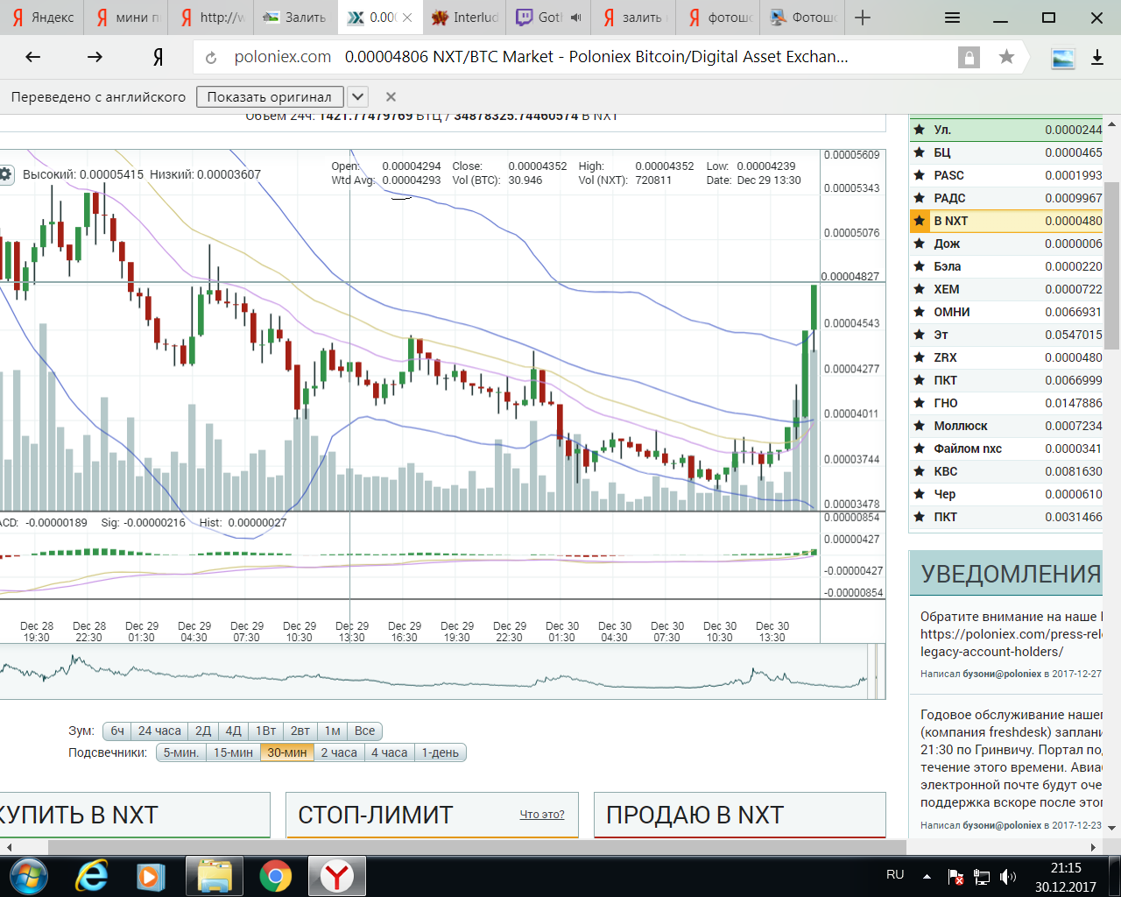
Task: Toggle the favorite star for the ZRX market
Action: click(920, 357)
